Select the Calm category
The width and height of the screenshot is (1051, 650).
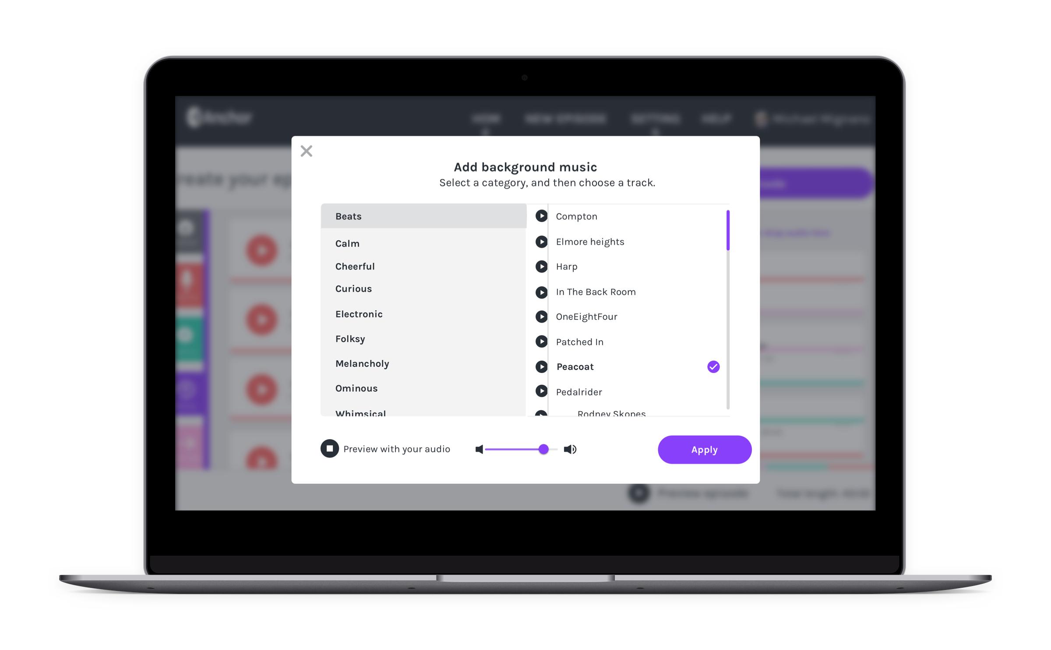click(x=348, y=241)
